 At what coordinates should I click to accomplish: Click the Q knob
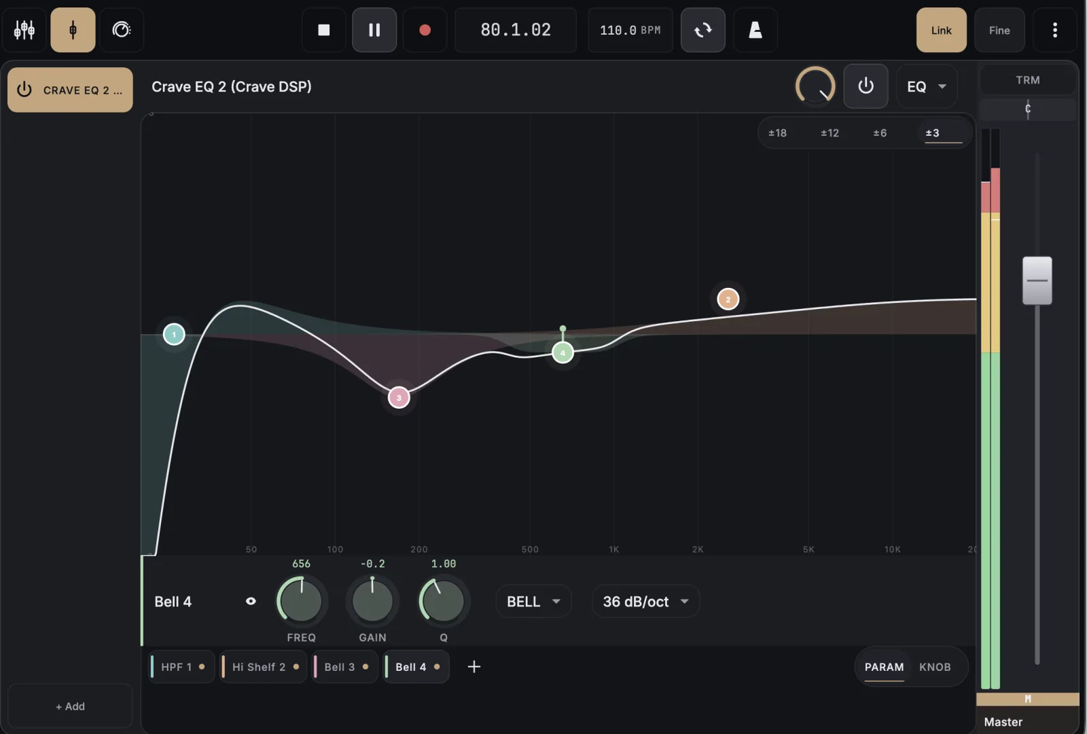coord(444,601)
